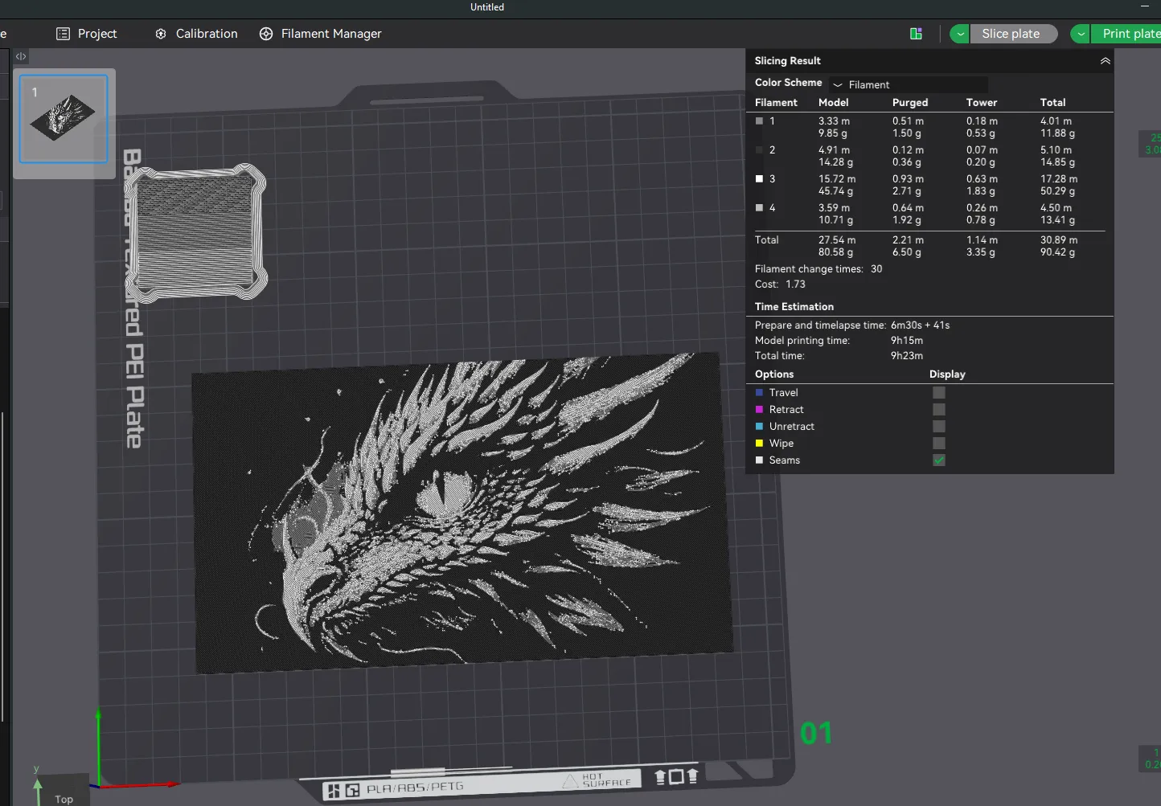Click the Purged column header
The height and width of the screenshot is (806, 1161).
910,103
